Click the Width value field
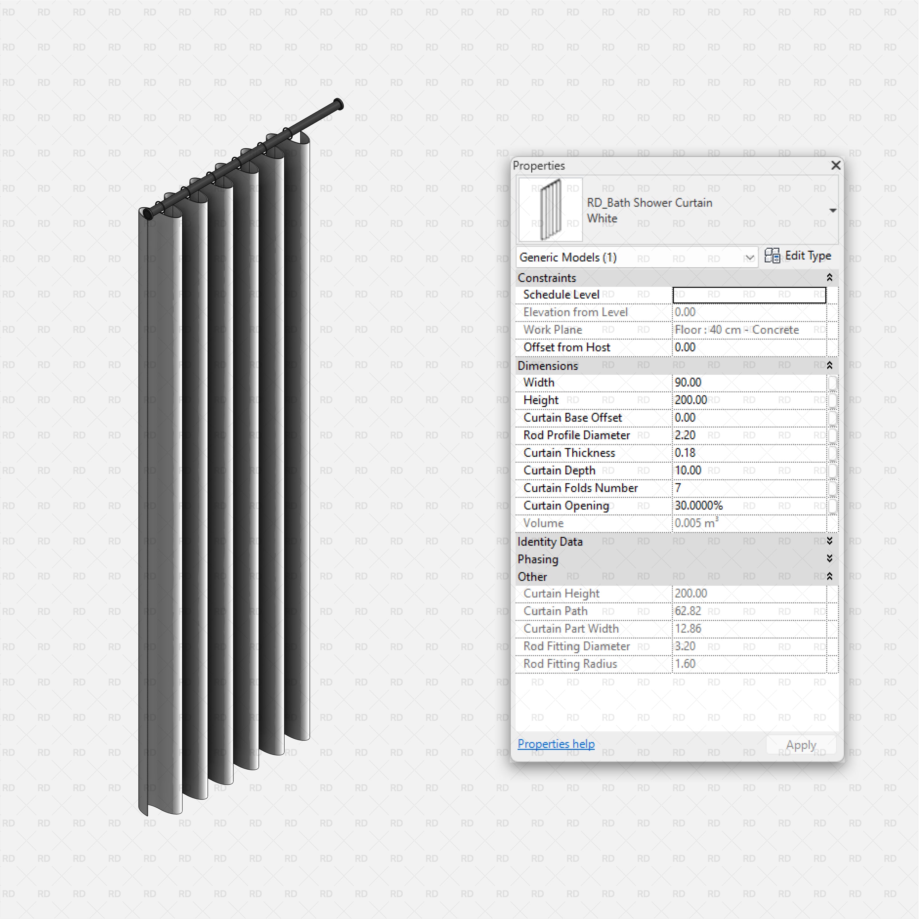This screenshot has width=919, height=919. click(749, 383)
